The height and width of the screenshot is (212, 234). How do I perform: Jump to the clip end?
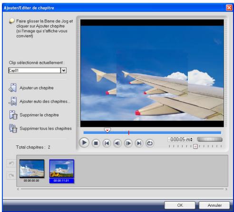point(139,143)
